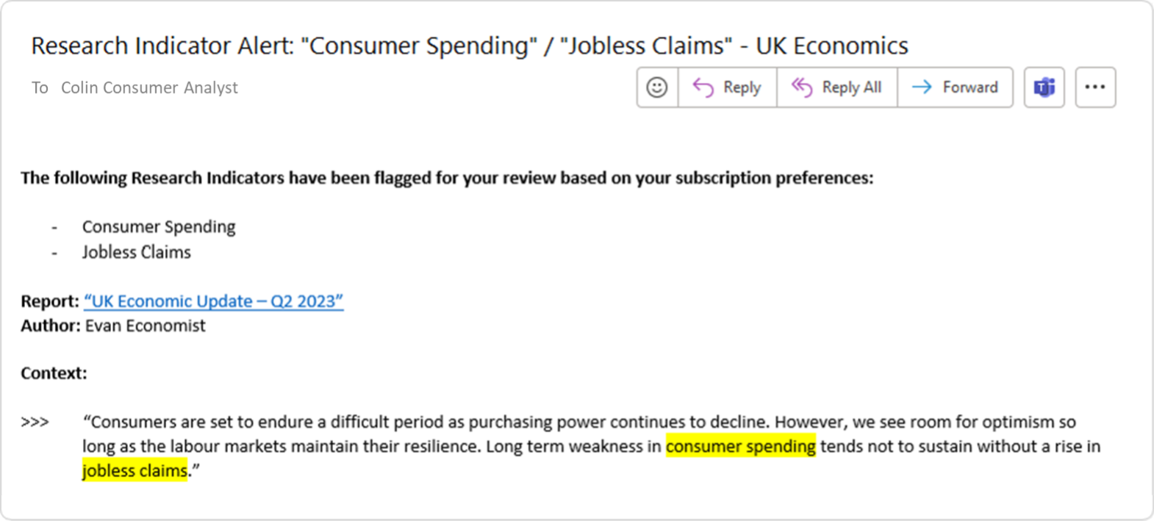The width and height of the screenshot is (1154, 521).
Task: Click the Forward button label
Action: point(970,87)
